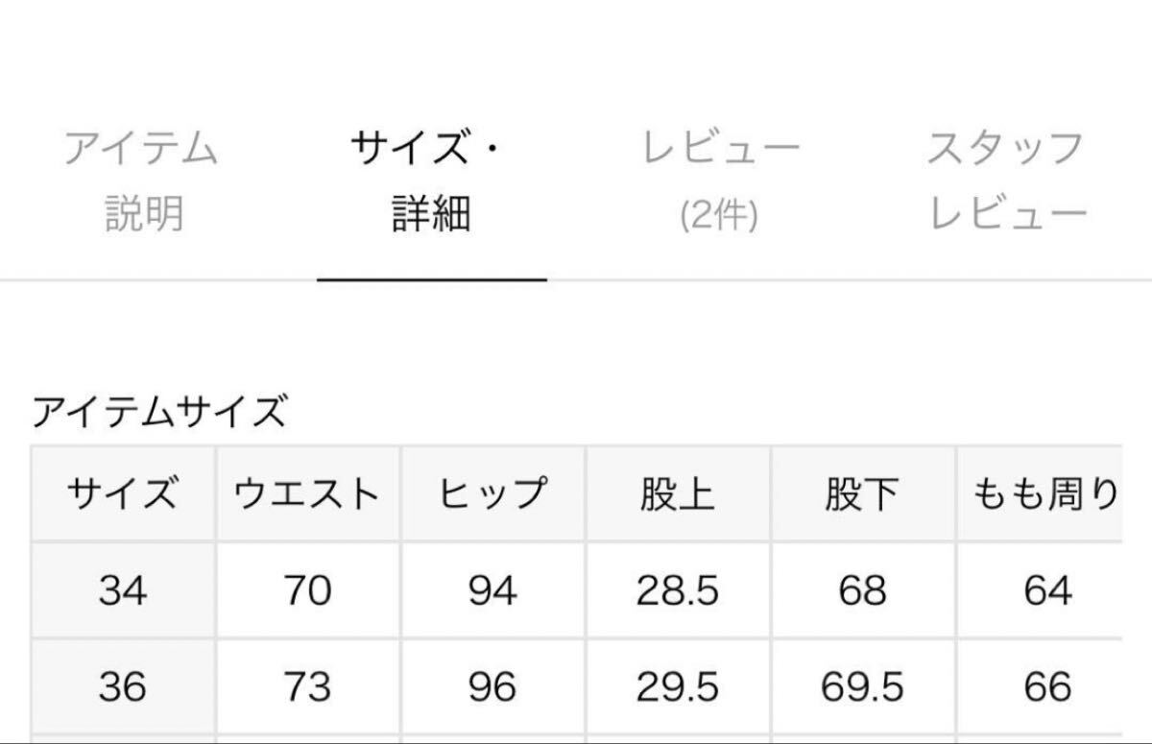The image size is (1152, 744).
Task: Open the アイテム説明 tab
Action: tap(142, 181)
